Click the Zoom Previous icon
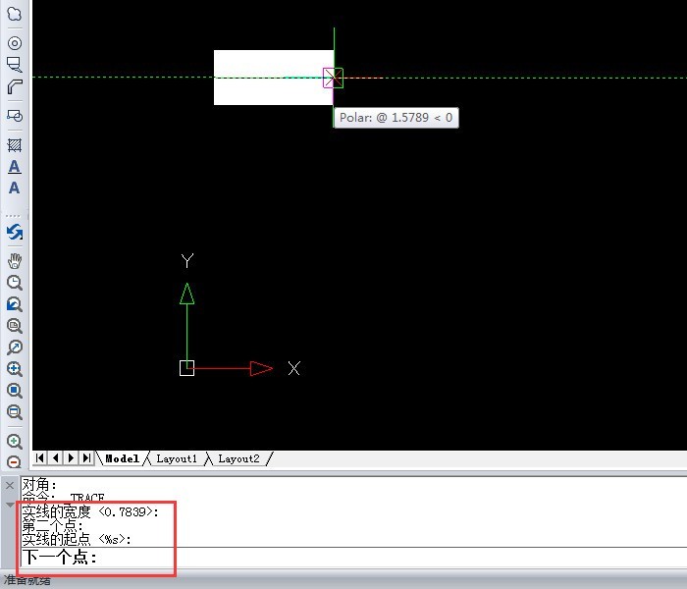The image size is (687, 589). 14,304
